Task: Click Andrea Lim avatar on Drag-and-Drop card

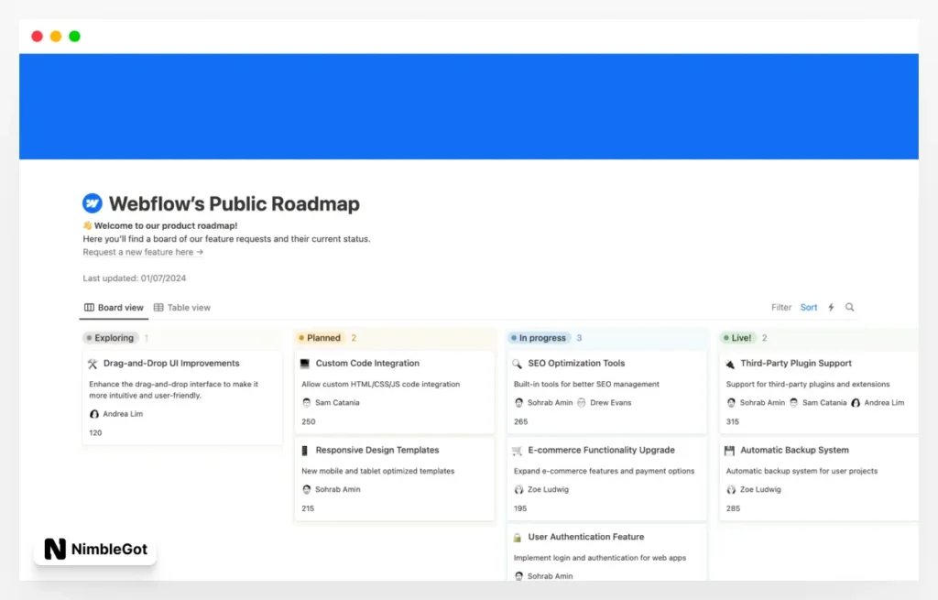Action: pos(93,414)
